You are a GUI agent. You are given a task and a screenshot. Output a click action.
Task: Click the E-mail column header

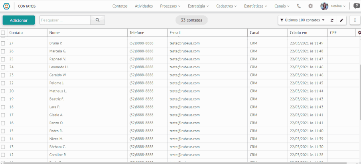175,33
